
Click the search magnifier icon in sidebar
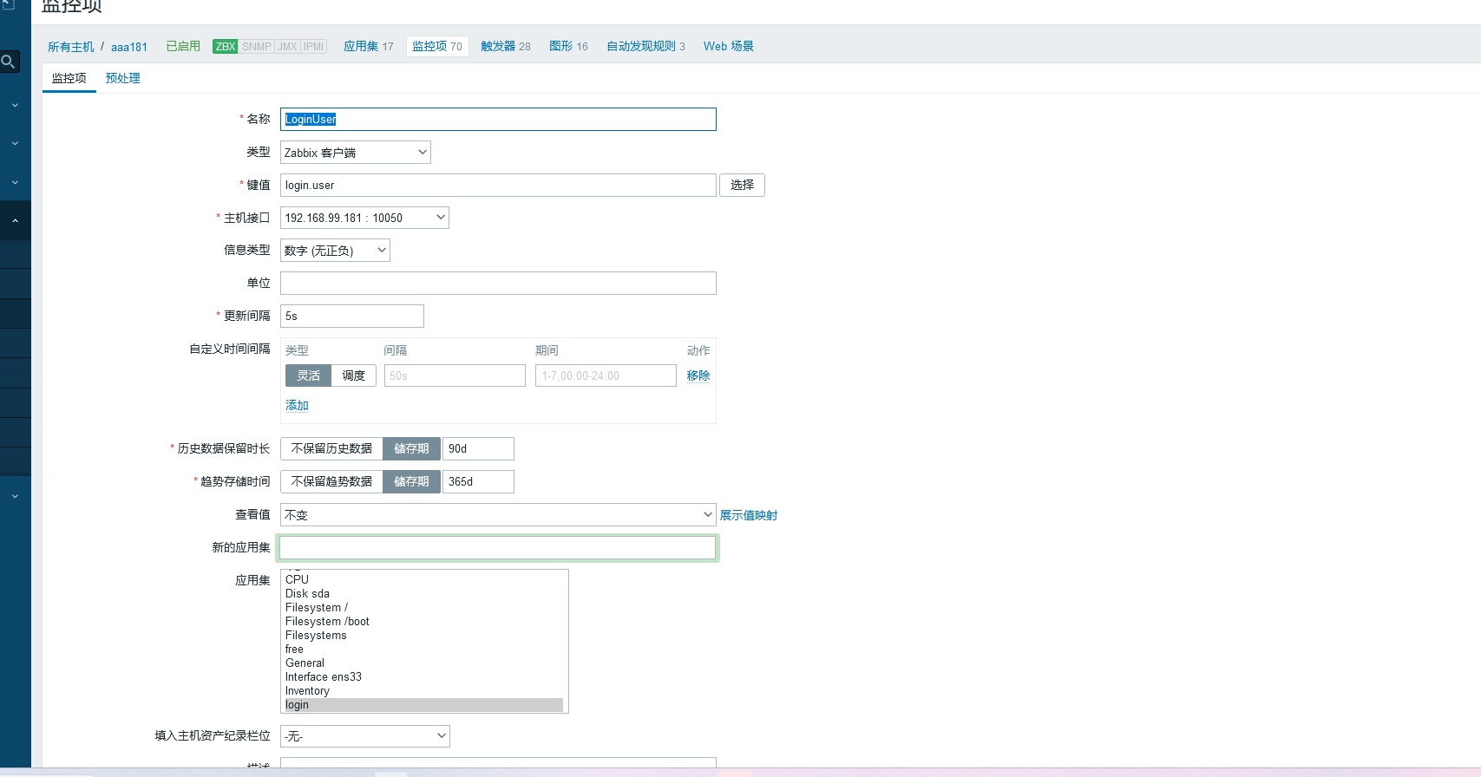coord(9,62)
